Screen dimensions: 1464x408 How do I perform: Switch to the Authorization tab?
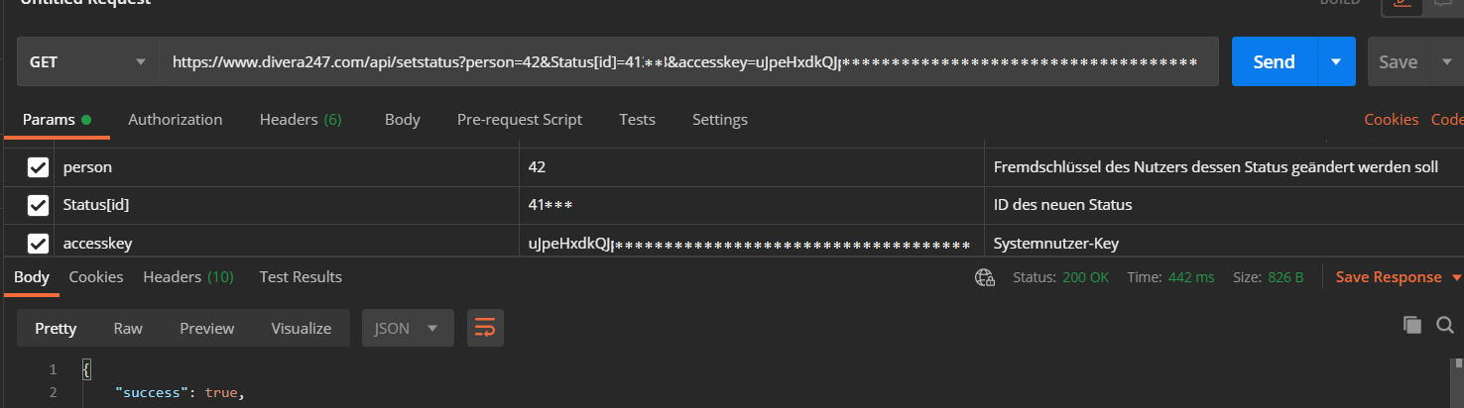(x=175, y=119)
